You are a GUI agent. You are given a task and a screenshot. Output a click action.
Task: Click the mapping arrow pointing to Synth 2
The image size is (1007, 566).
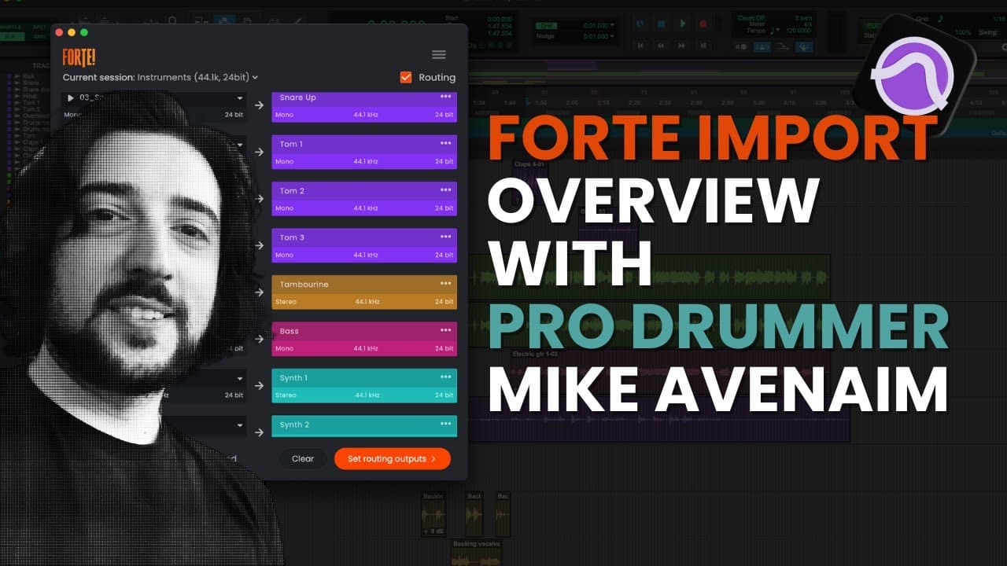(260, 432)
